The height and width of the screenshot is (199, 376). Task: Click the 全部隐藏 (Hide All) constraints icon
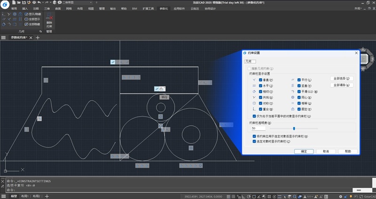[x=25, y=24]
